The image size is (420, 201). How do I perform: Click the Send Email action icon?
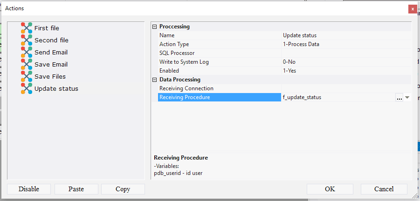[27, 52]
